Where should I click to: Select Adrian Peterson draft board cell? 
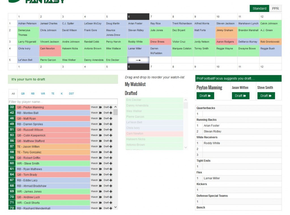28,24
